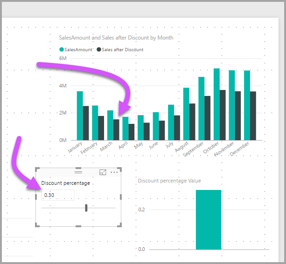
Task: Click the Discount percentage slicer header
Action: pos(65,183)
